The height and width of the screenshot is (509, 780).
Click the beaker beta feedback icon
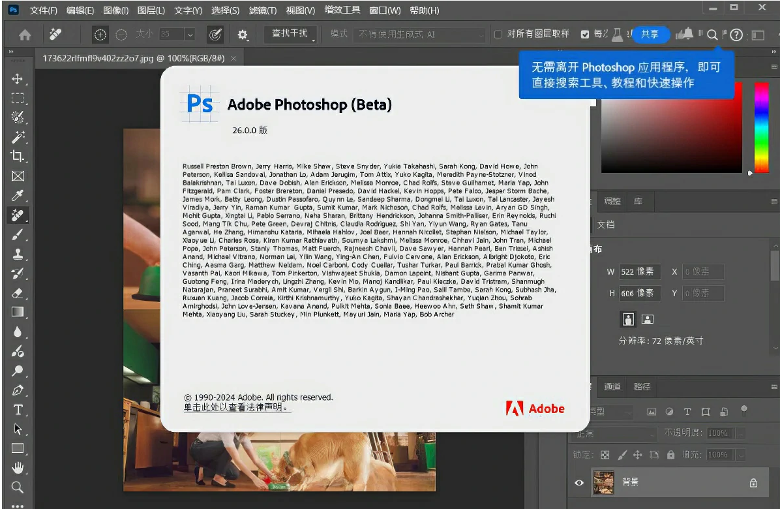pyautogui.click(x=618, y=35)
